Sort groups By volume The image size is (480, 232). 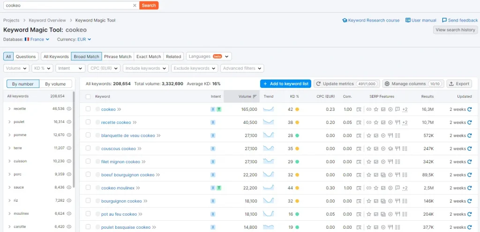[55, 84]
